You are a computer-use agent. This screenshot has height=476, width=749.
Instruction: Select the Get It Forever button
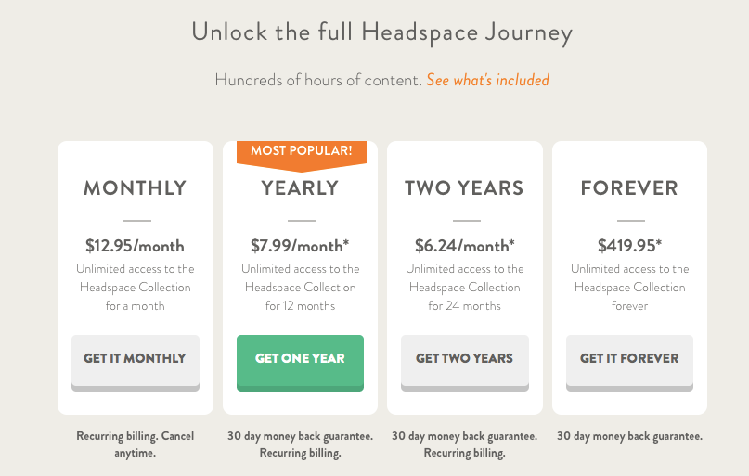[629, 358]
